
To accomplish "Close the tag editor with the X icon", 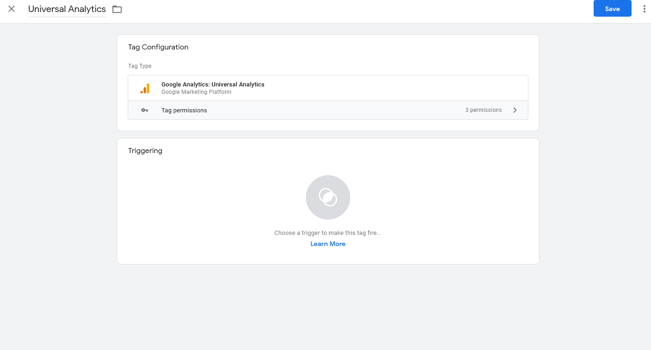I will pyautogui.click(x=12, y=9).
